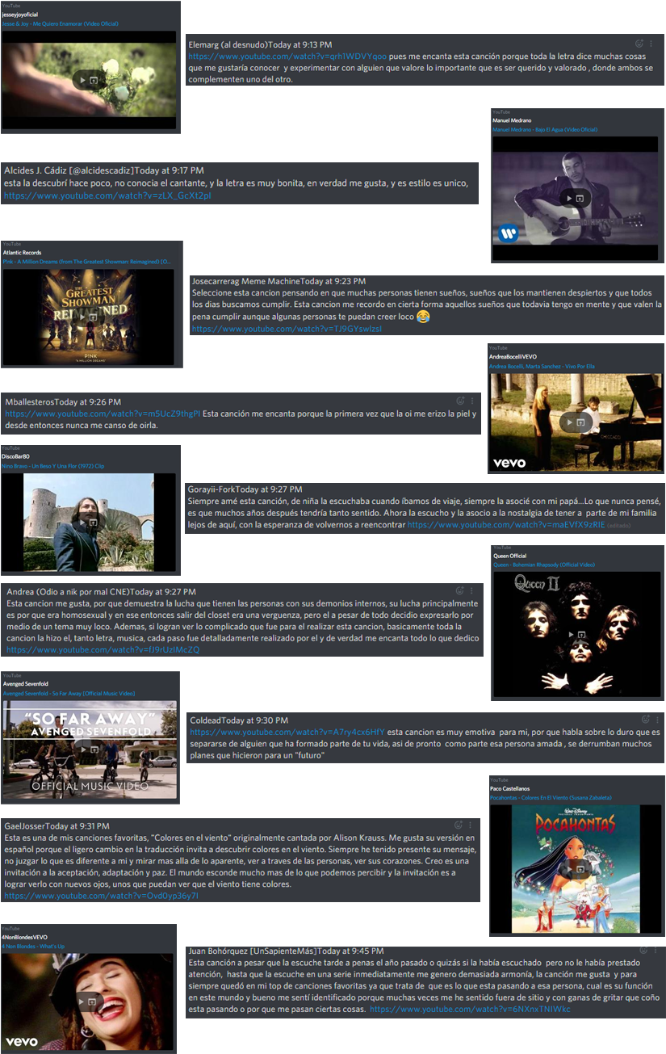This screenshot has width=666, height=1054.
Task: Play Manuel Medrano Bajo El Agua video
Action: click(x=568, y=199)
